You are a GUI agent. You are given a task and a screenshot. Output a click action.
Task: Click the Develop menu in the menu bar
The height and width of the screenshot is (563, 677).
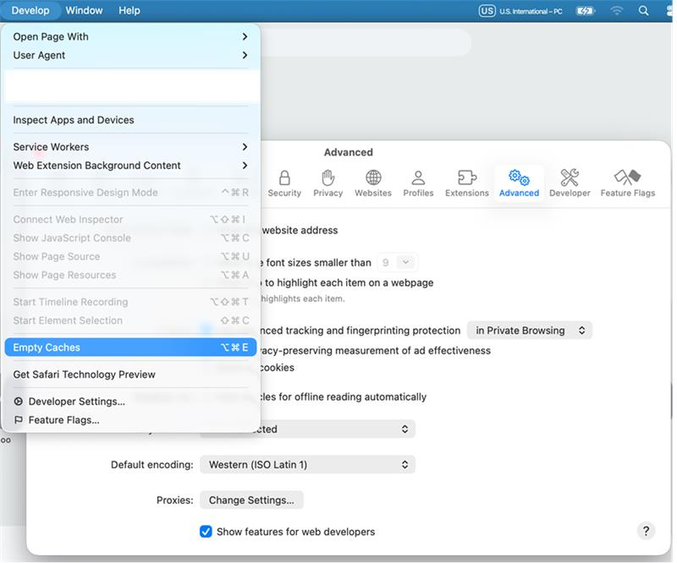point(30,11)
